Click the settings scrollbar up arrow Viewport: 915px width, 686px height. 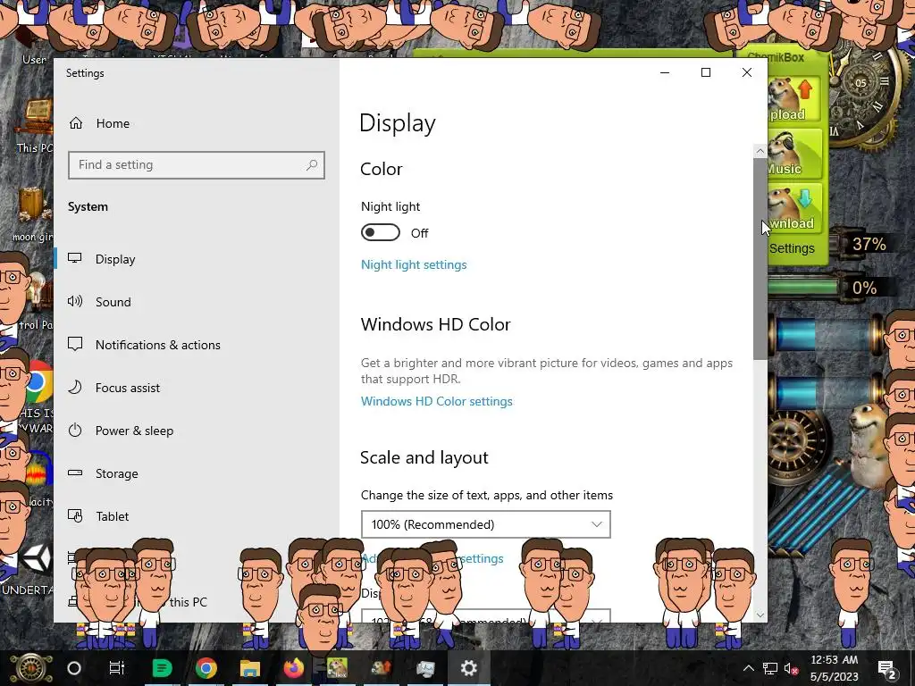click(760, 151)
